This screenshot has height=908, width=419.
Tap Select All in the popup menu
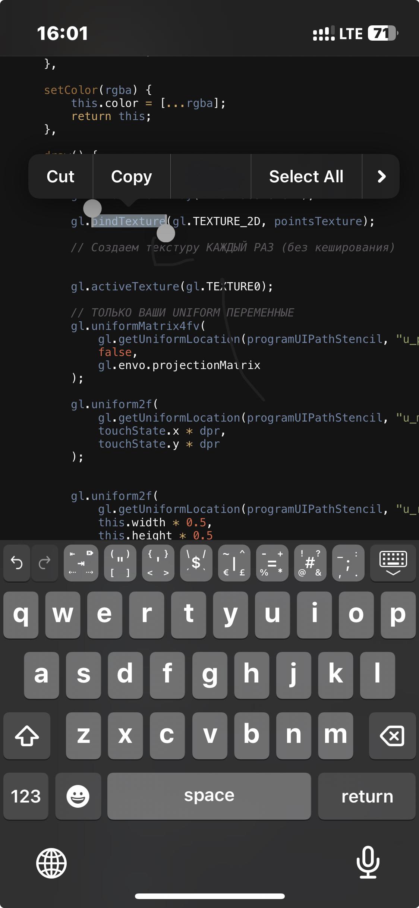pyautogui.click(x=306, y=176)
